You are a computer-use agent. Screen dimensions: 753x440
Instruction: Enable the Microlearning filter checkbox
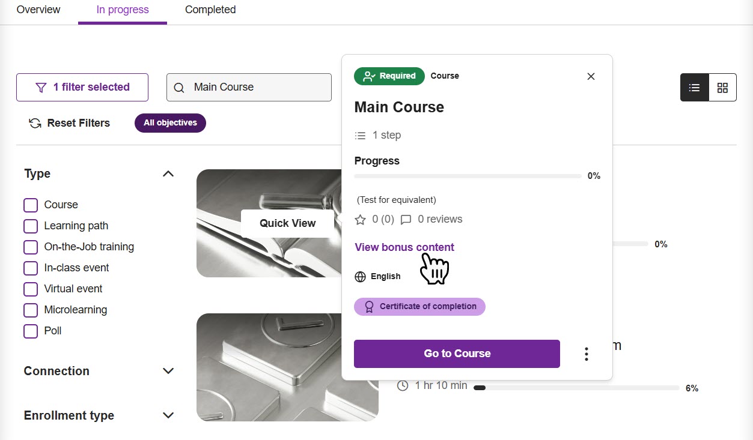(31, 310)
